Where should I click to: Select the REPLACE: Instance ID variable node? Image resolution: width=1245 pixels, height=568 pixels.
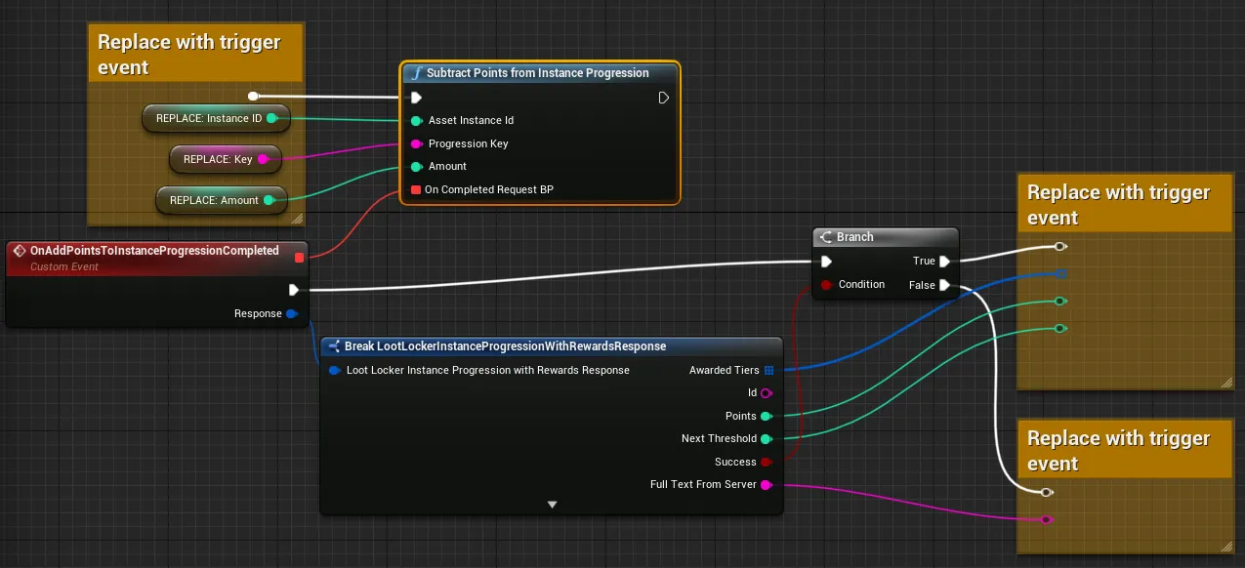tap(216, 118)
